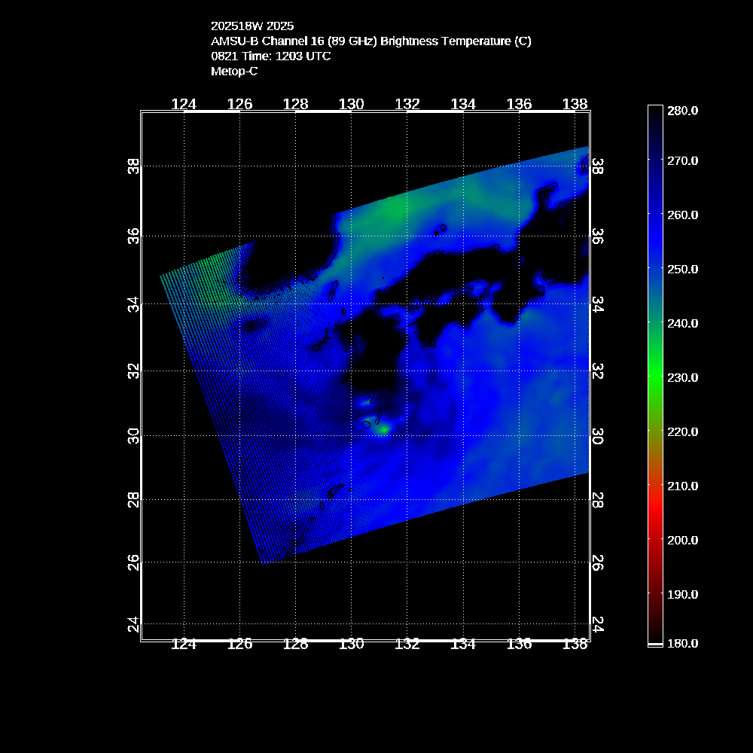
Task: Click the bright green spot near 131E 30N
Action: (383, 429)
